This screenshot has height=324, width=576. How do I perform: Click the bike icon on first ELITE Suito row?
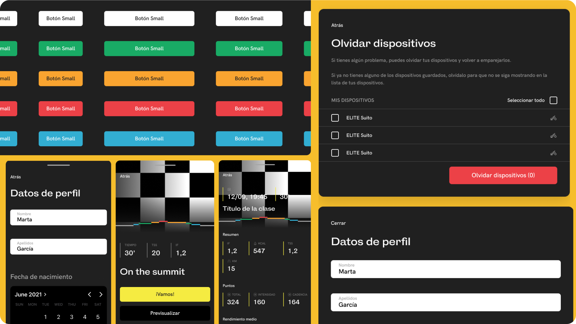click(x=553, y=118)
